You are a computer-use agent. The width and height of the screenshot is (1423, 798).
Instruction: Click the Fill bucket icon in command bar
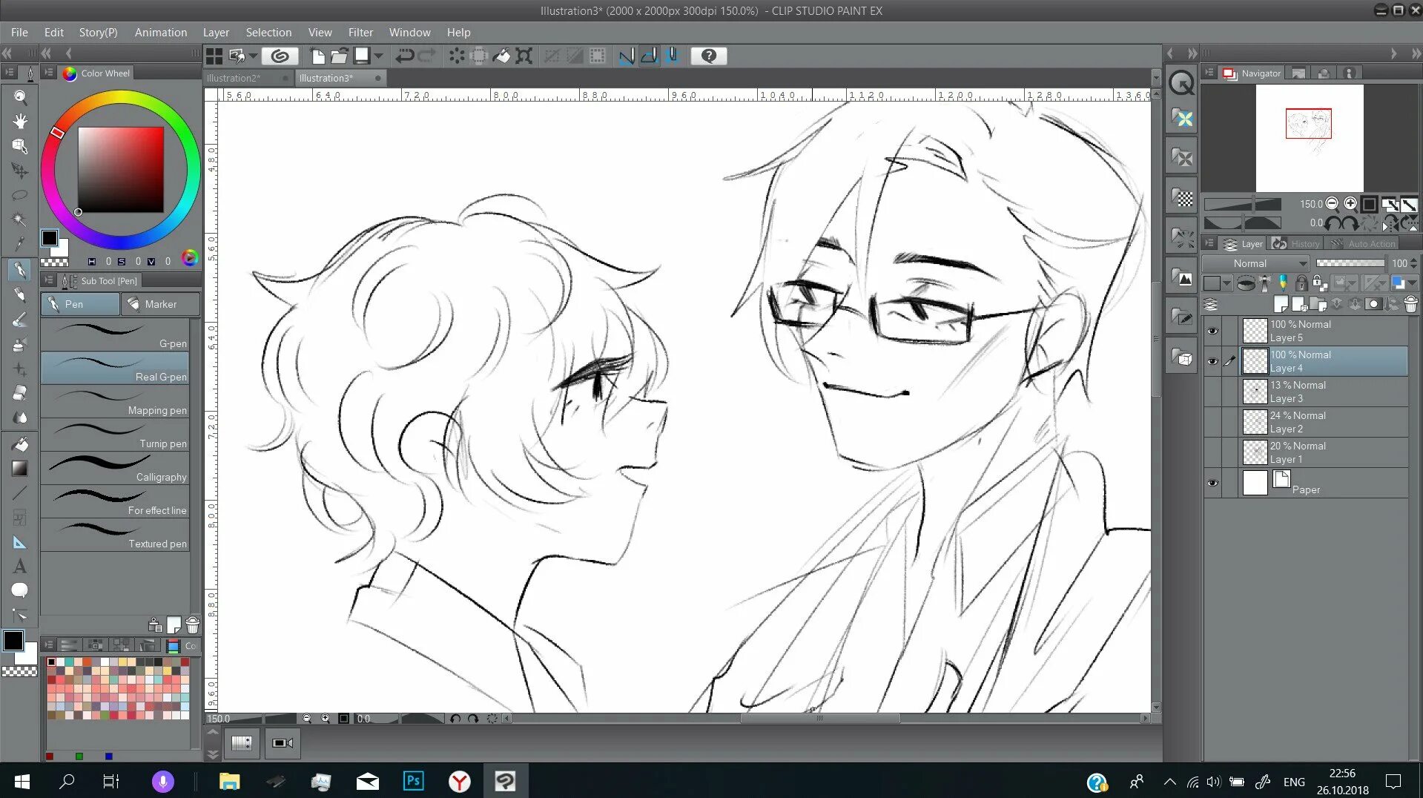tap(502, 56)
